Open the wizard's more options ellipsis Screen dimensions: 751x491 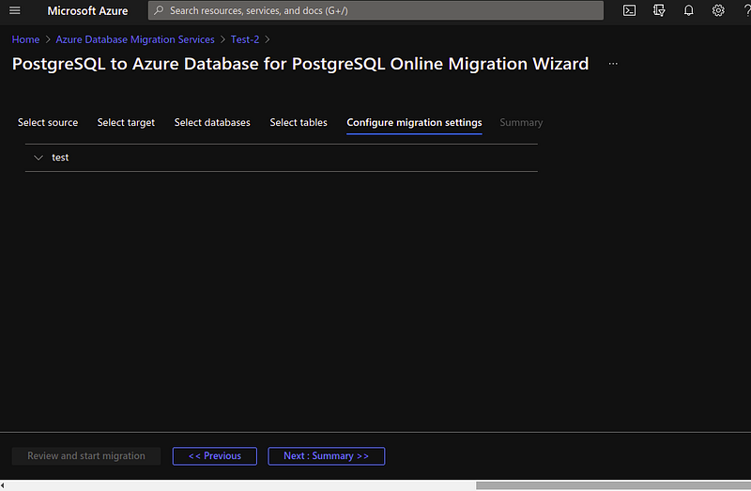613,64
